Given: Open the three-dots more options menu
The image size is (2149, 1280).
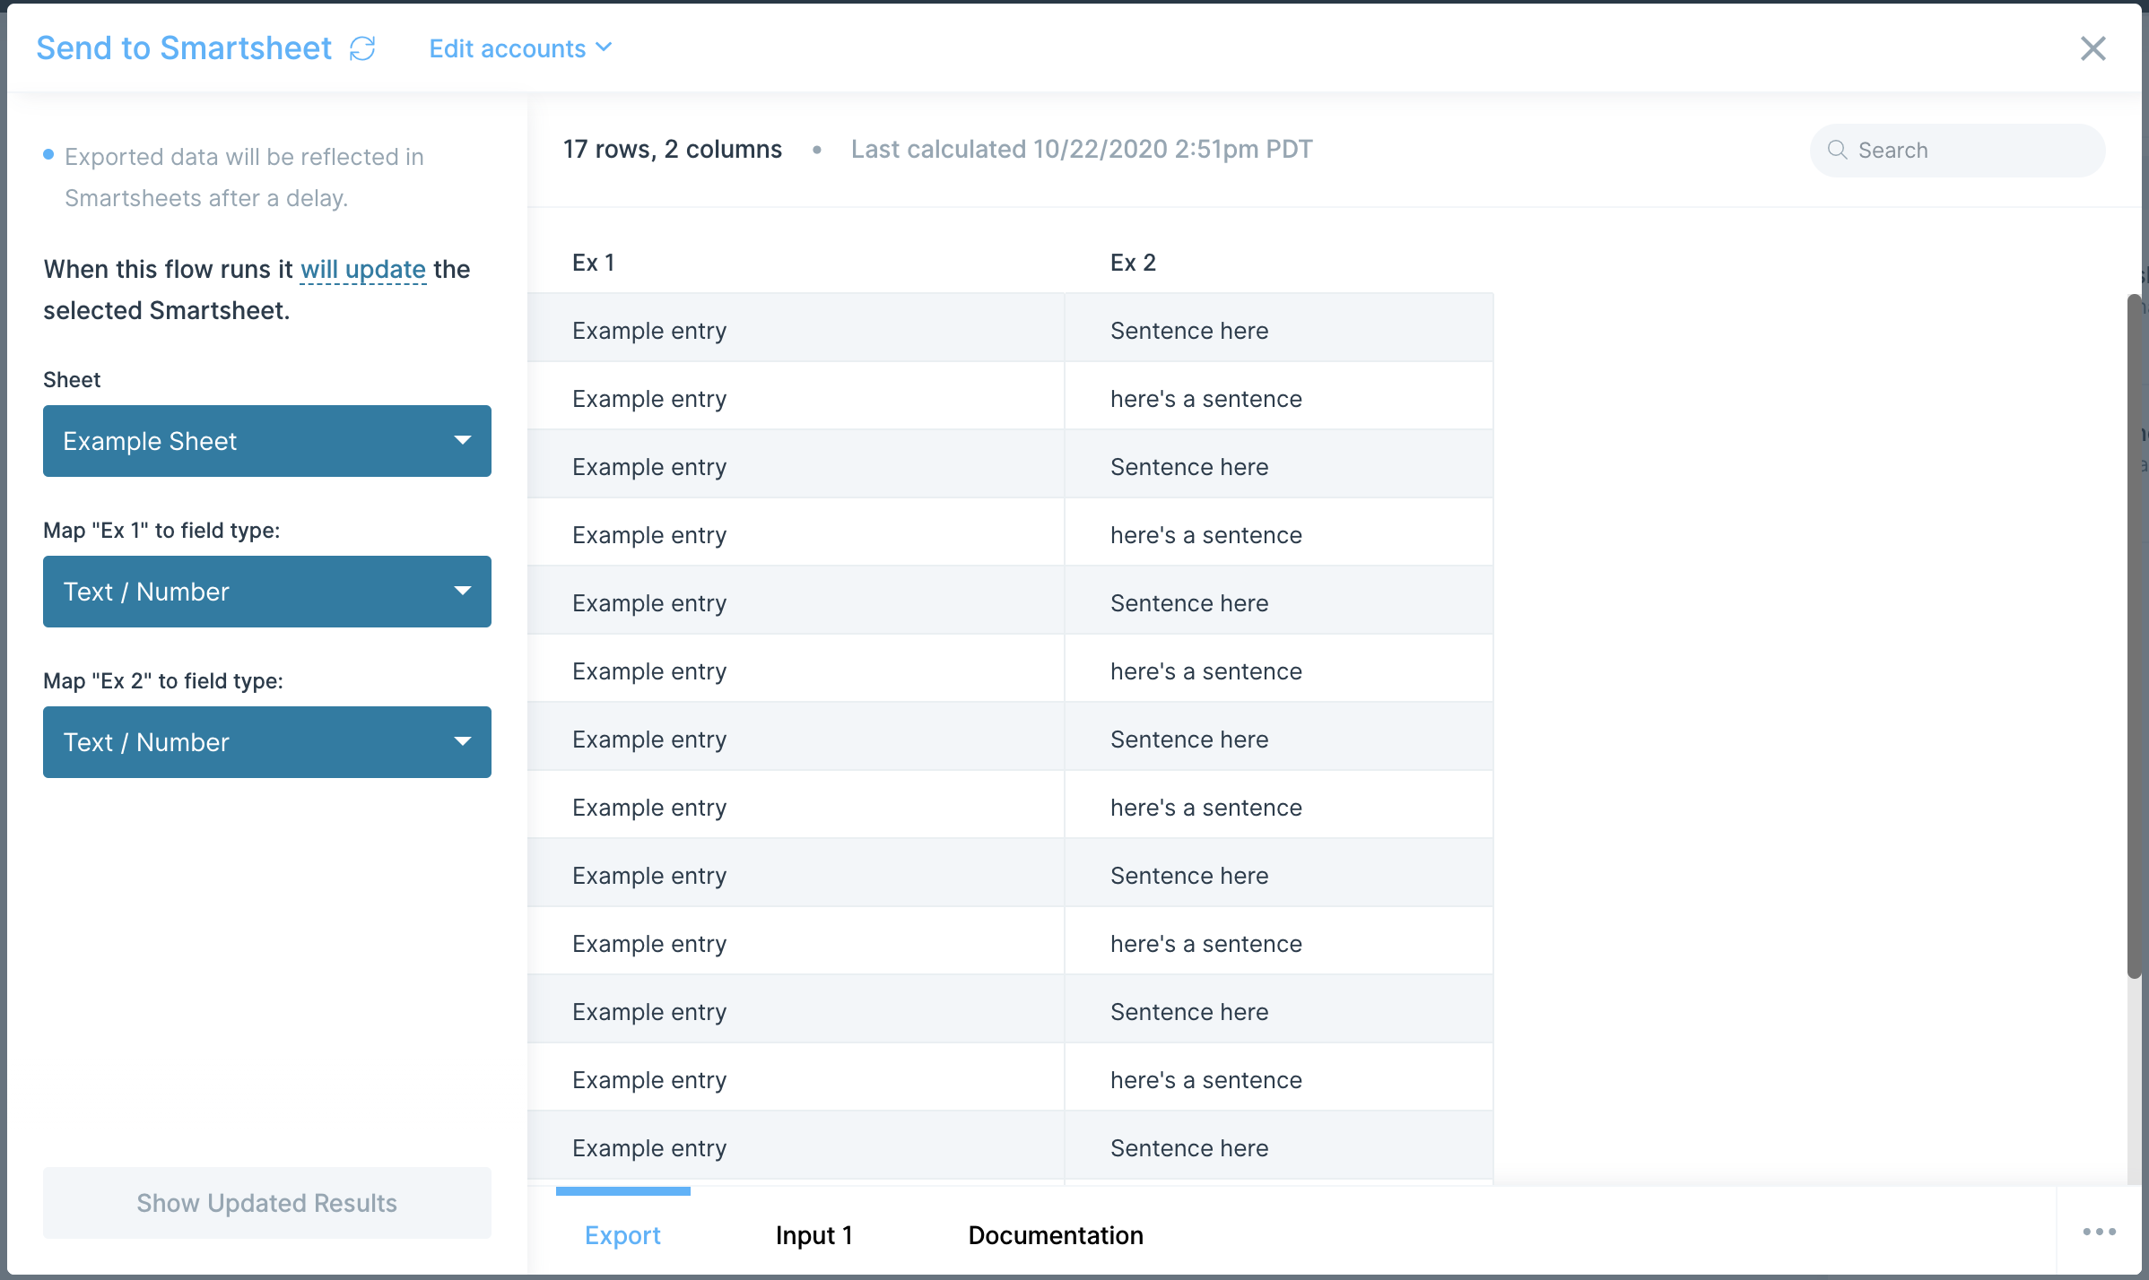Looking at the screenshot, I should (2099, 1232).
